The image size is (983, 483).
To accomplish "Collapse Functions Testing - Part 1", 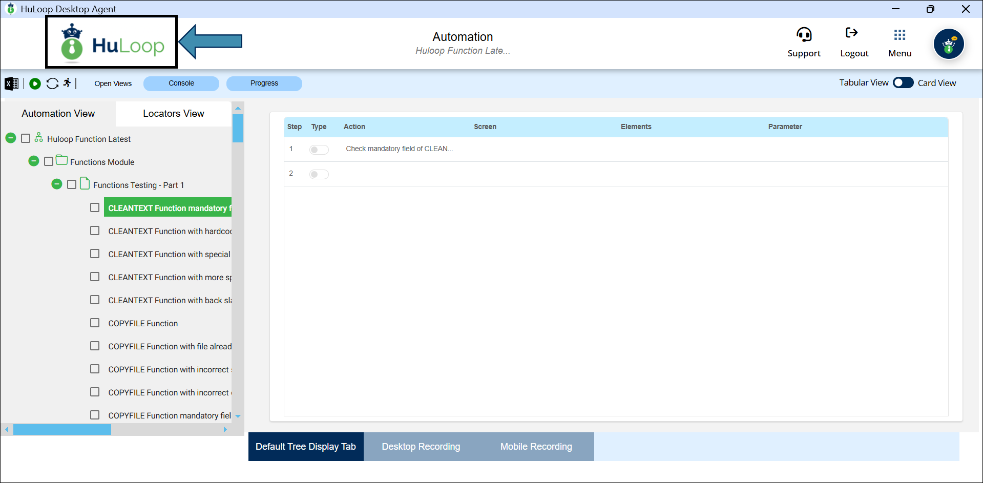I will click(x=57, y=184).
